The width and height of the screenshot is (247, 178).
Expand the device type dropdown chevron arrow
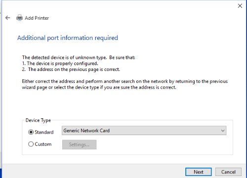(223, 131)
